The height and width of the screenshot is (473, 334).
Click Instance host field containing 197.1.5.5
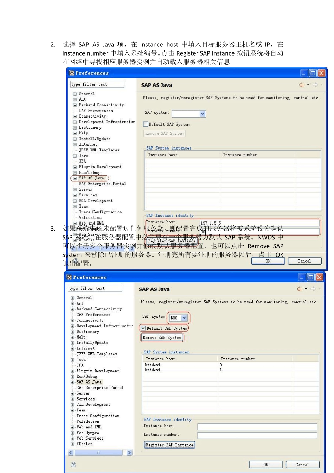pyautogui.click(x=259, y=223)
